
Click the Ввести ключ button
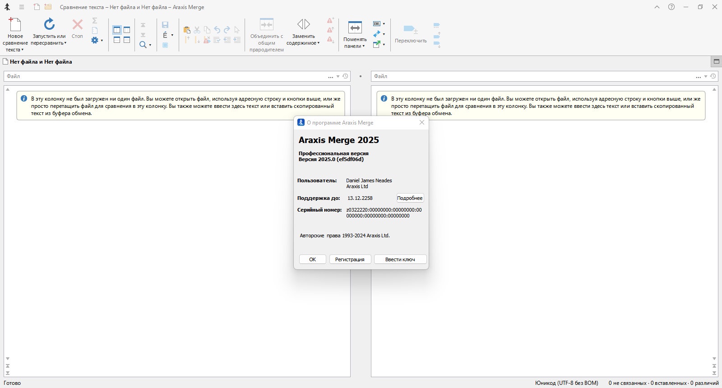coord(400,259)
